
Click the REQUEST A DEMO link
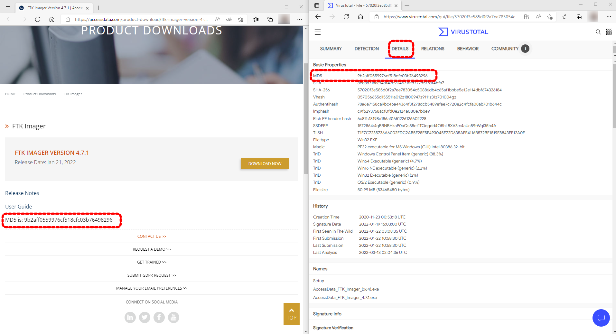tap(152, 249)
